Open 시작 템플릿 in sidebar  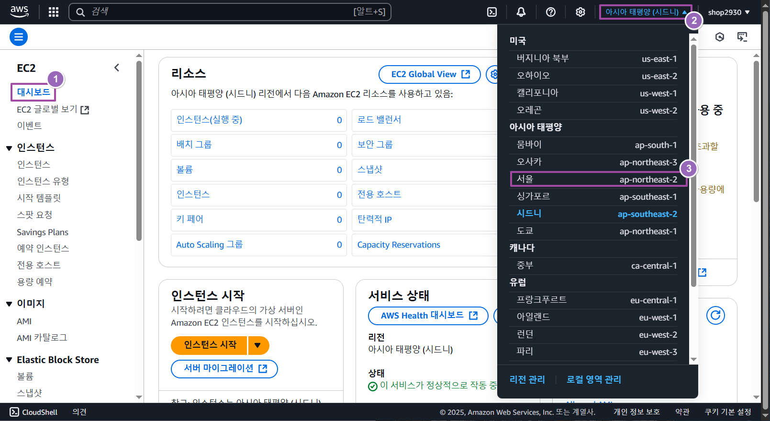point(39,198)
